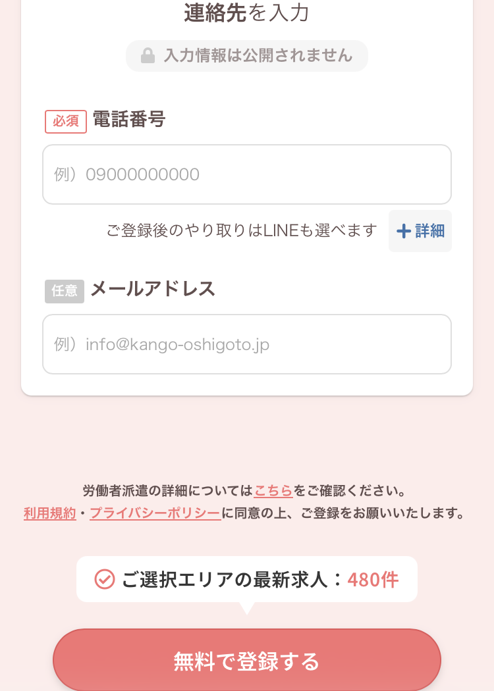Screen dimensions: 494x691
Task: Click the 無料で登録する button
Action: pos(247,659)
